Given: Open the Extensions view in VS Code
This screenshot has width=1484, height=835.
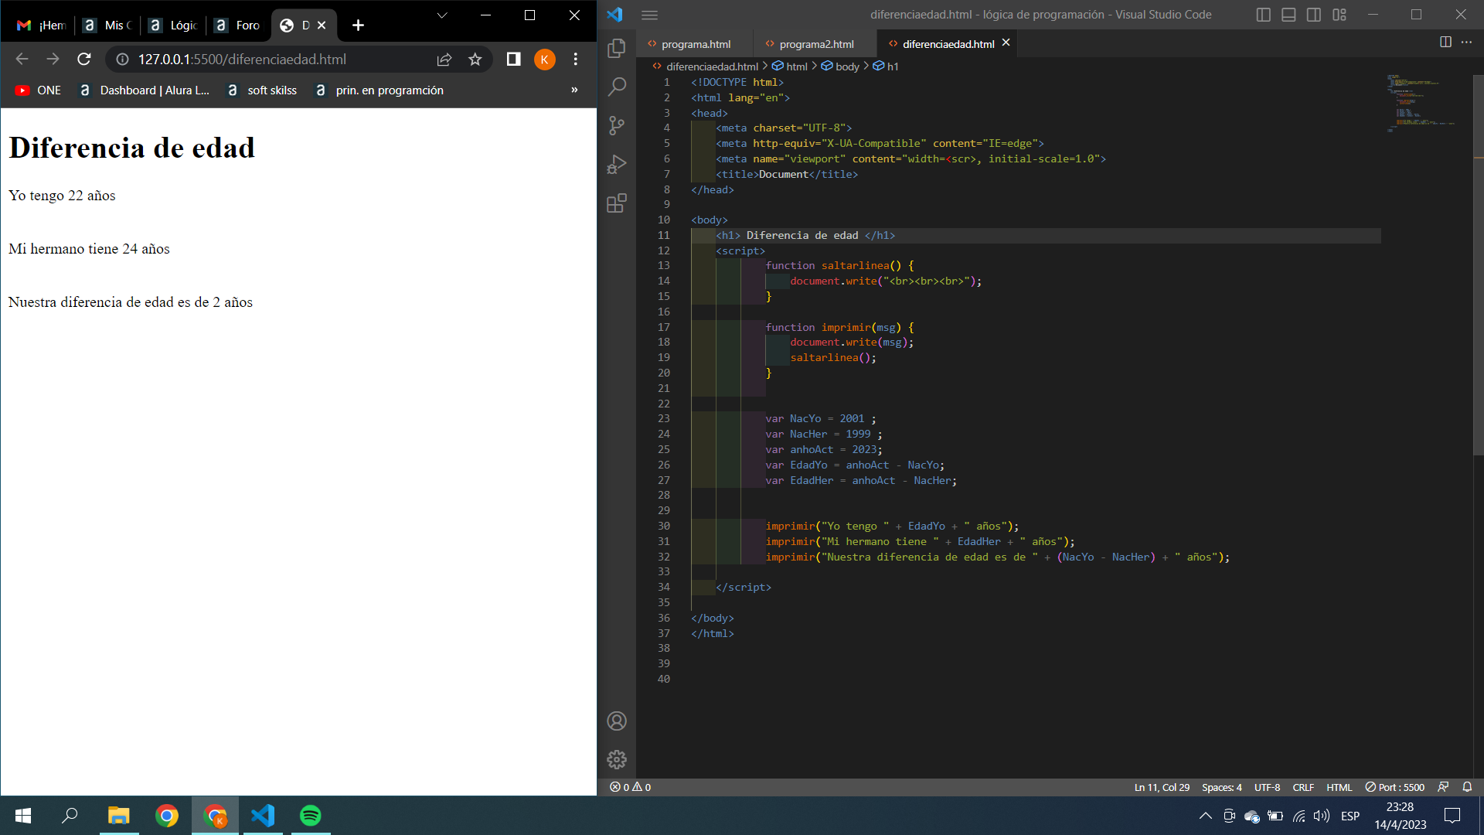Looking at the screenshot, I should (x=617, y=203).
